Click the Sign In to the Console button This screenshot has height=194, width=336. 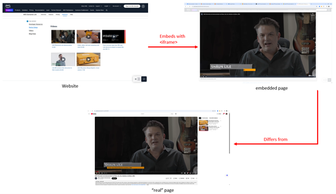[x=132, y=6]
